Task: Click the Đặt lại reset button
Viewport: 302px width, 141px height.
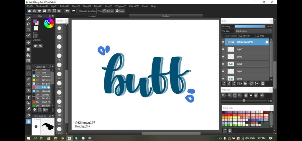Action: [108, 11]
